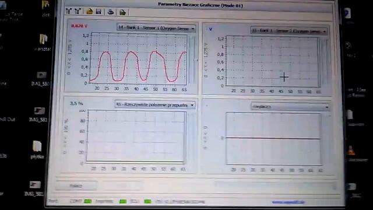Click the Połącz connect button
Image resolution: width=373 pixels, height=210 pixels.
76,185
